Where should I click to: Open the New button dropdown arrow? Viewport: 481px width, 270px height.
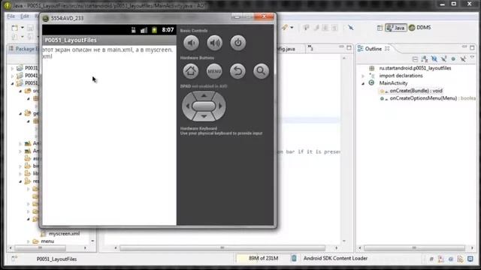tap(23, 28)
